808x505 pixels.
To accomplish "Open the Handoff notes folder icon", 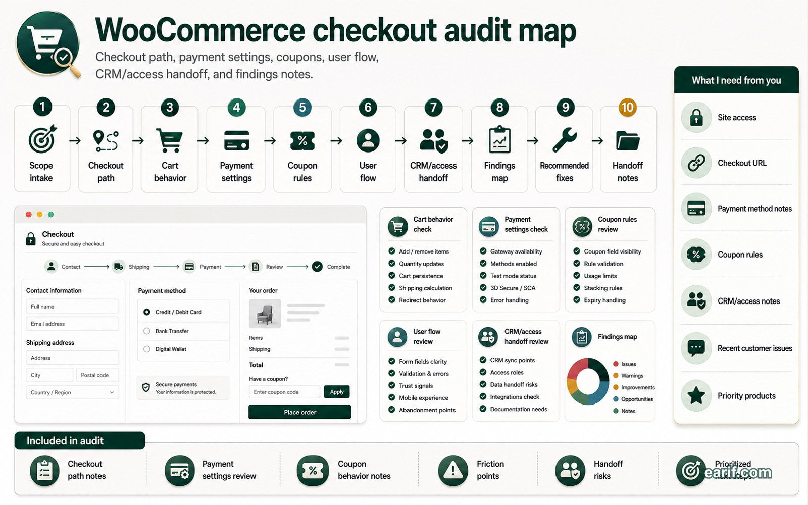I will [628, 141].
